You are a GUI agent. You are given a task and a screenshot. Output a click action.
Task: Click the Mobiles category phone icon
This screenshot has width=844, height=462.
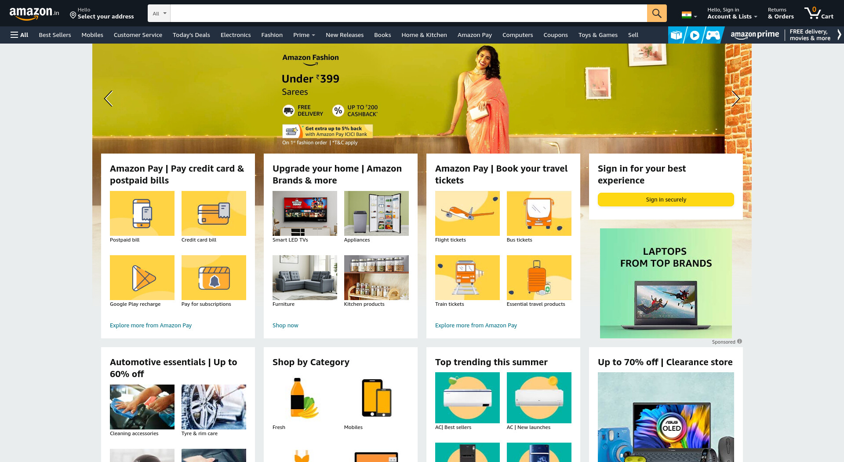[x=376, y=398]
